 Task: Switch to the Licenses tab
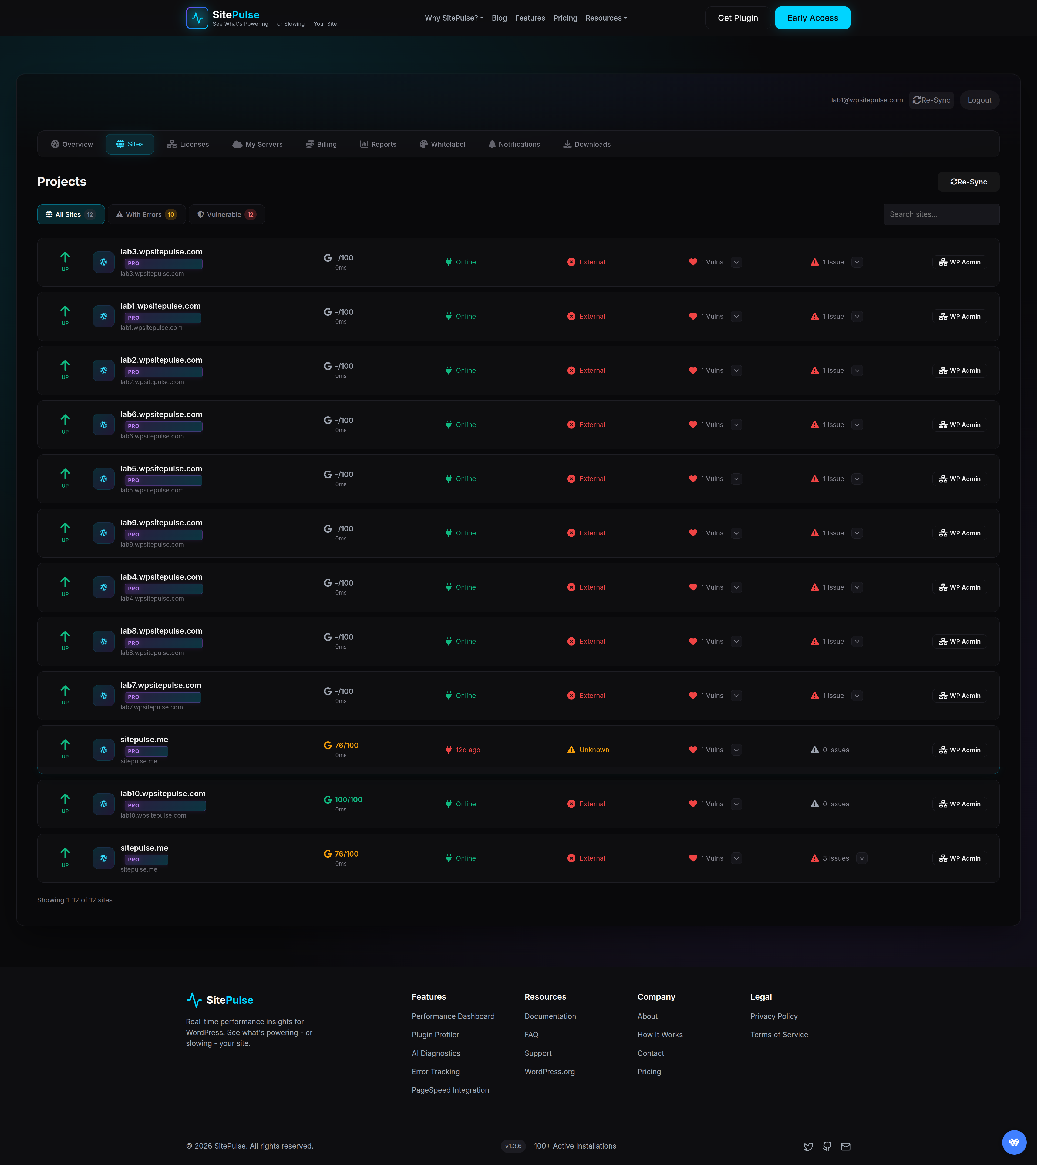point(188,144)
